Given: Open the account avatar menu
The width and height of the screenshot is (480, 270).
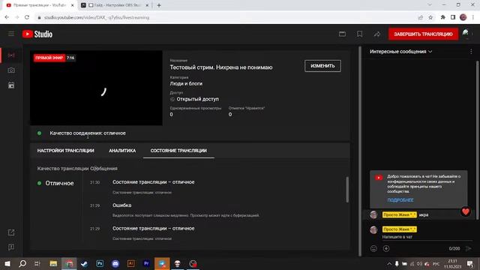Looking at the screenshot, I should pos(466,34).
